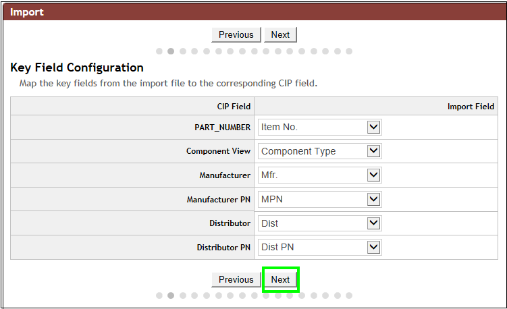Click the 'Key Field Configuration' heading
507x309 pixels.
coord(77,68)
